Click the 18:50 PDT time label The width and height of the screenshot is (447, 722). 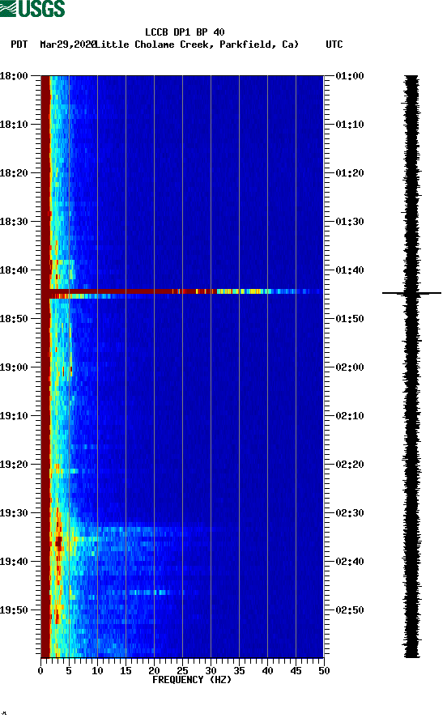tap(14, 319)
